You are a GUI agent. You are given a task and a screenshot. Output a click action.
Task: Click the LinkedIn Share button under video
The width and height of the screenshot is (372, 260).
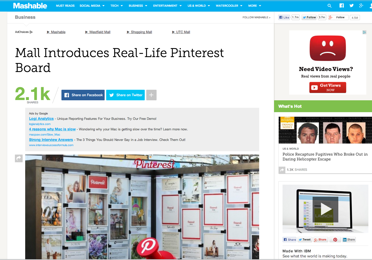349,240
